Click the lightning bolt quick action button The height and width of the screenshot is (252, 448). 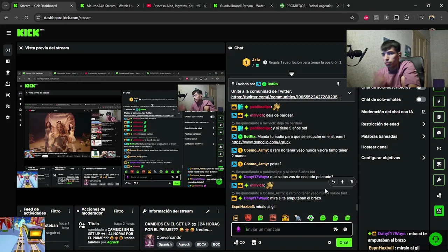(439, 101)
